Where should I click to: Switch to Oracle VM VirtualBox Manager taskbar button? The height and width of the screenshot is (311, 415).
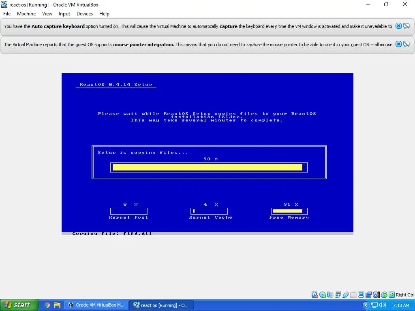[96, 305]
